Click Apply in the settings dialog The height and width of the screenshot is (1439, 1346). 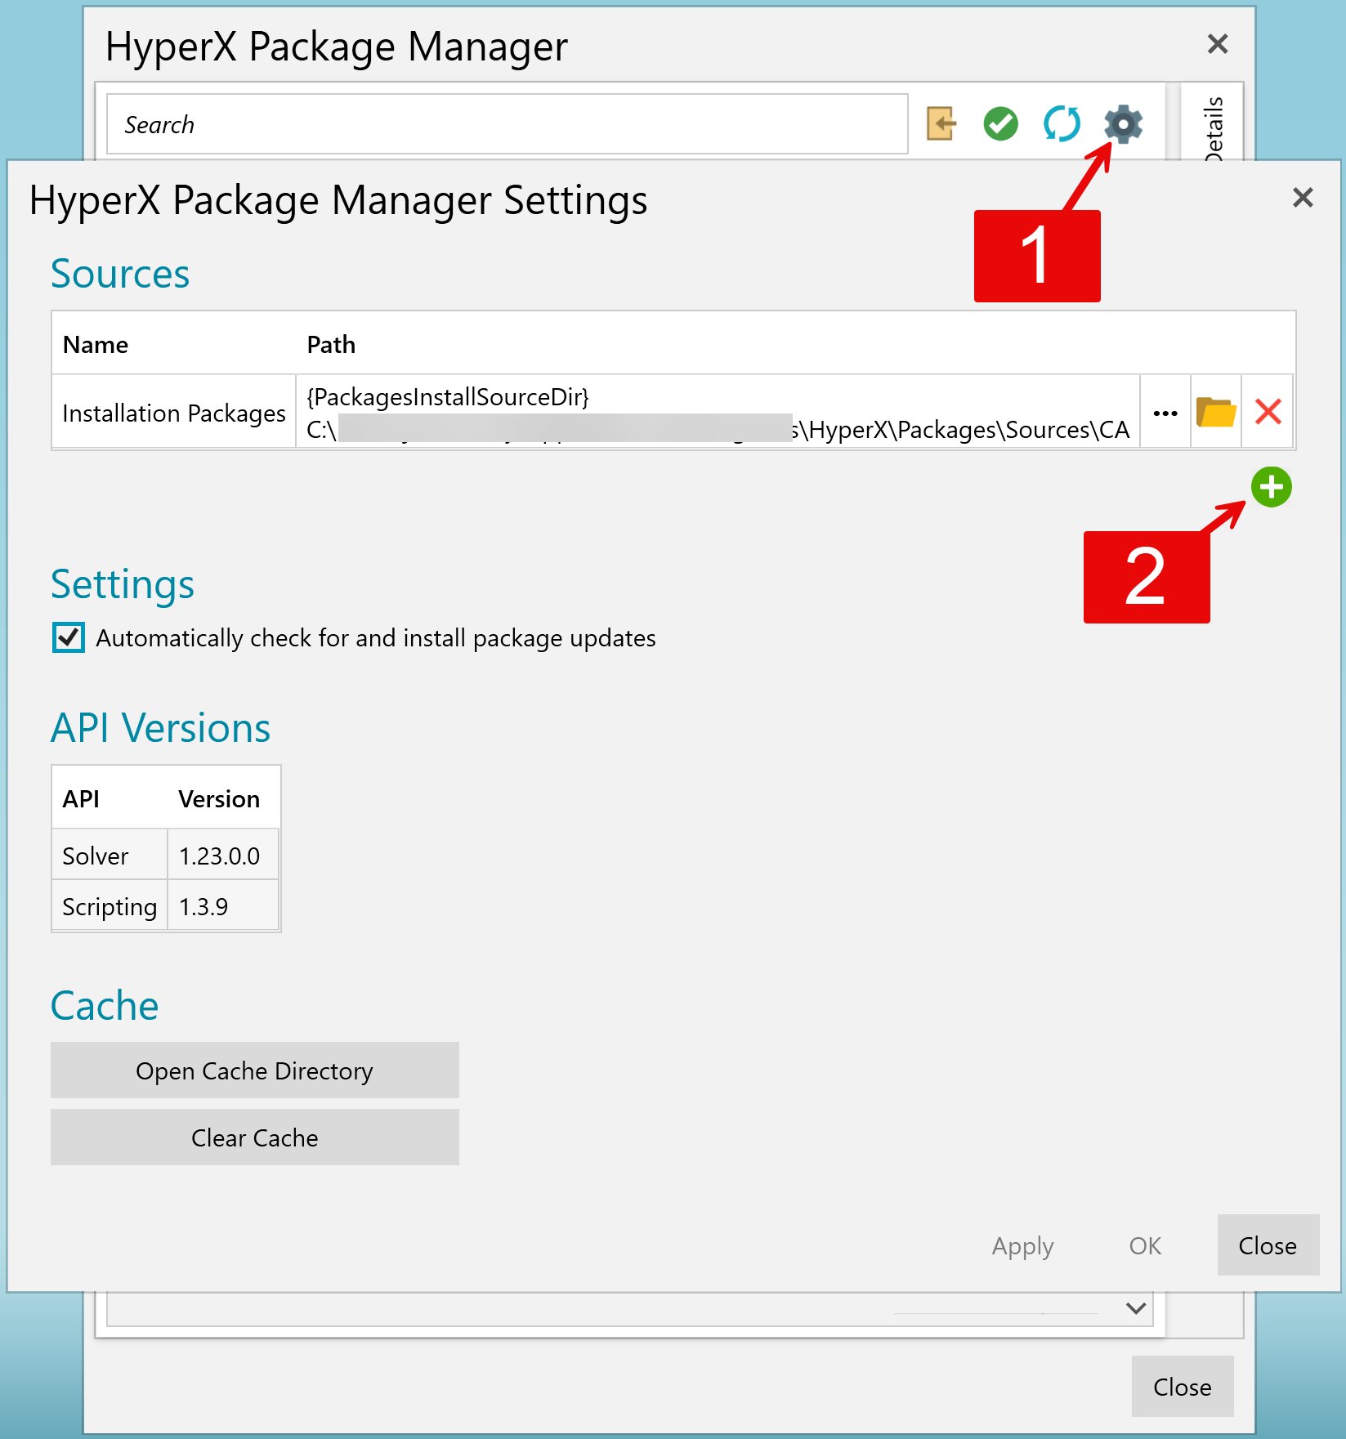click(1022, 1245)
